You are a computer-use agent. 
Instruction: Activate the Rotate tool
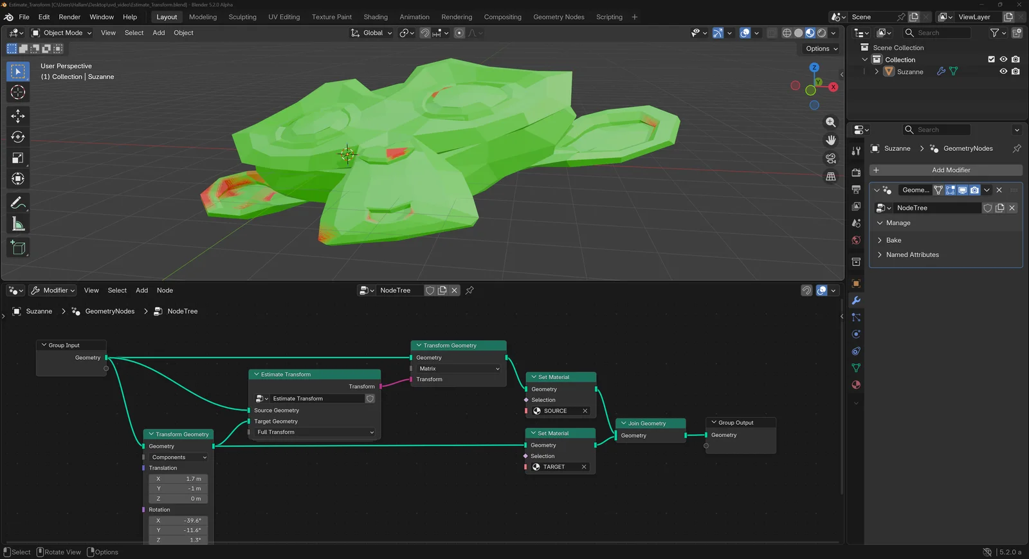coord(18,137)
